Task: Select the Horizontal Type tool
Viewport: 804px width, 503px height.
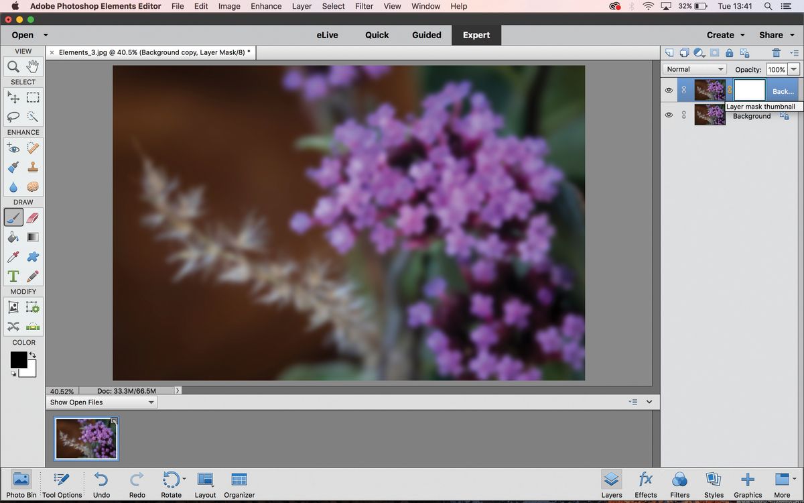Action: click(x=13, y=276)
